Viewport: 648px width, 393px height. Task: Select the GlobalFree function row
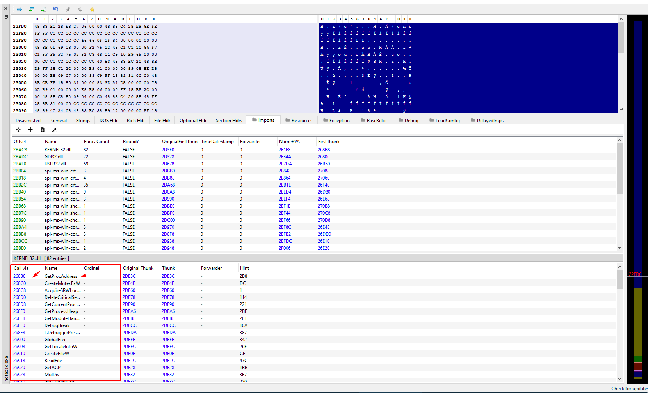[x=314, y=340]
